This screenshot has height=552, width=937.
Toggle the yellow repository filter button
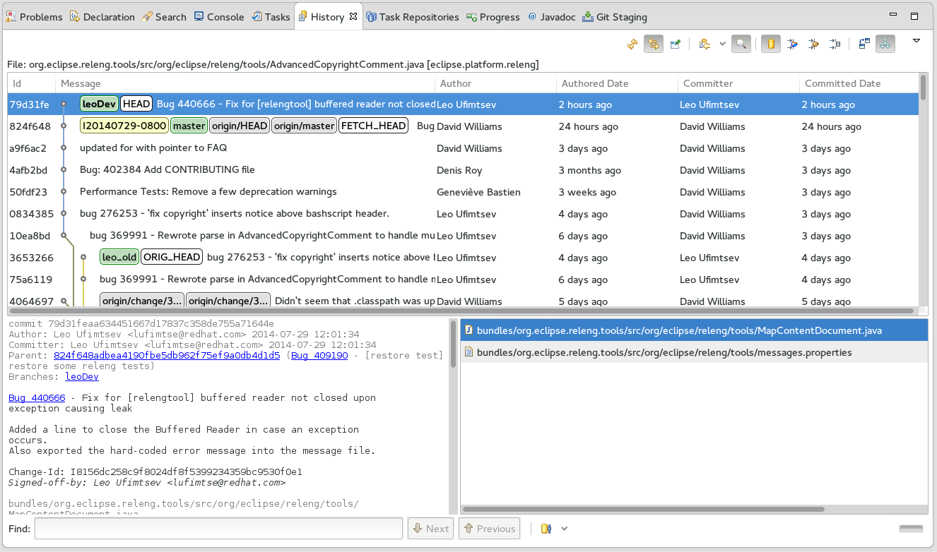click(771, 44)
